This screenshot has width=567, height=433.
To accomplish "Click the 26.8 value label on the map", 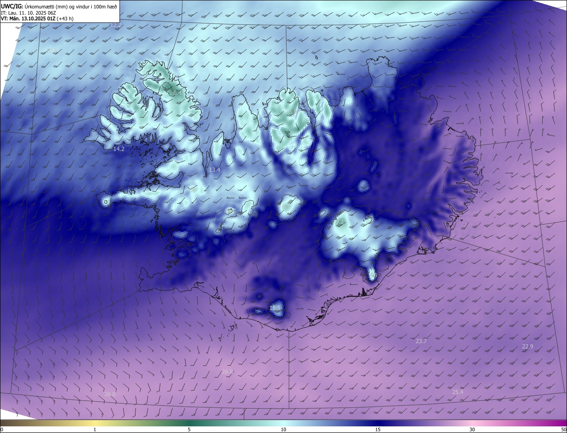I will 227,372.
